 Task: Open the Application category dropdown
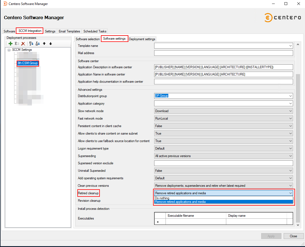click(x=290, y=104)
